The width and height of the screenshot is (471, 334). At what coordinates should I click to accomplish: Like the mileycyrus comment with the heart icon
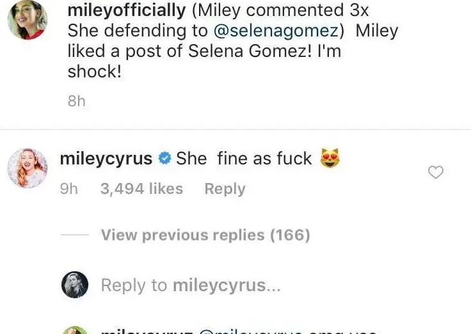point(436,172)
